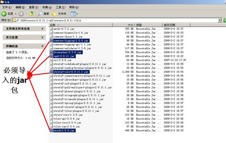Click file name struts2-struts1-plugin-2.0.11.1.jar
Viewport: 226px width, 143px height.
point(78,107)
